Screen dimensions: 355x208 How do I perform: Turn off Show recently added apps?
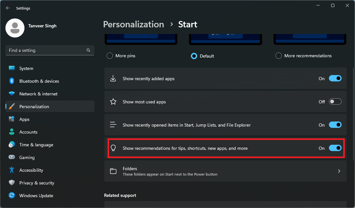coord(335,78)
